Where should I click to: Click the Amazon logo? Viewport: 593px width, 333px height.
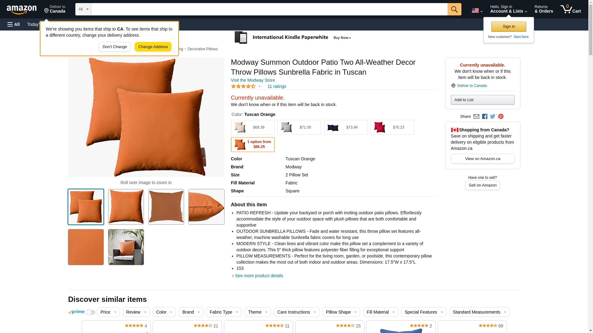point(22,10)
